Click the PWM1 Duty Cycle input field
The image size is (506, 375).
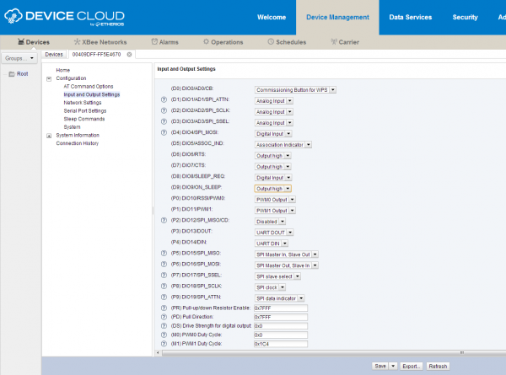280,343
